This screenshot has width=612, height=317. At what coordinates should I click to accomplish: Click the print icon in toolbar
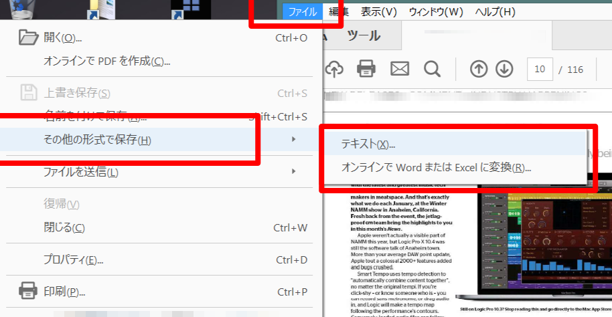click(x=366, y=69)
